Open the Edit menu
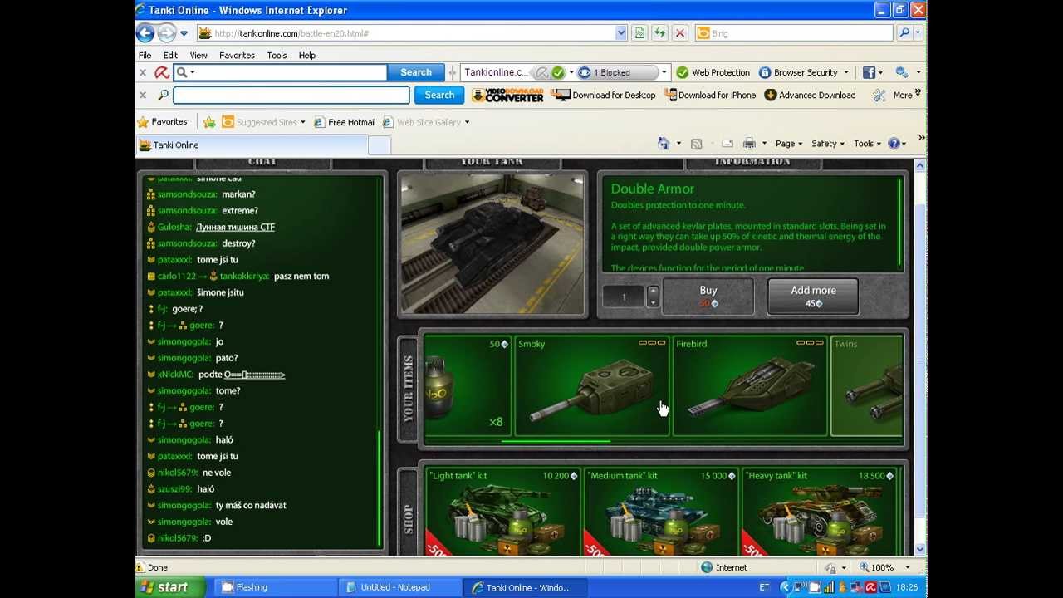Image resolution: width=1063 pixels, height=598 pixels. click(x=170, y=56)
